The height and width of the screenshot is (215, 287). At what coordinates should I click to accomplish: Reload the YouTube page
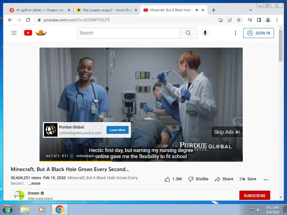tap(28, 20)
